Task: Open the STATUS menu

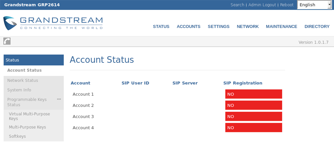Action: pos(161,27)
